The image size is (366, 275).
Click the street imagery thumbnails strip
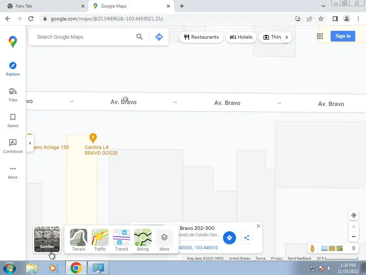332,248
